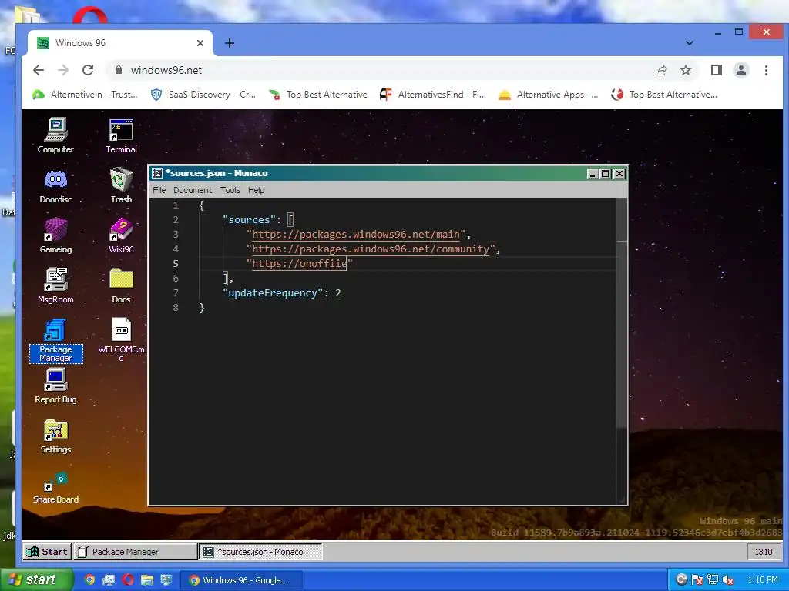Image resolution: width=789 pixels, height=591 pixels.
Task: Open the Computer desktop icon
Action: click(55, 135)
